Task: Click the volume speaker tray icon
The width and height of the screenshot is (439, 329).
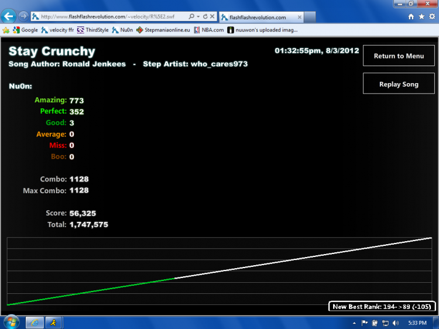Action: coord(395,323)
